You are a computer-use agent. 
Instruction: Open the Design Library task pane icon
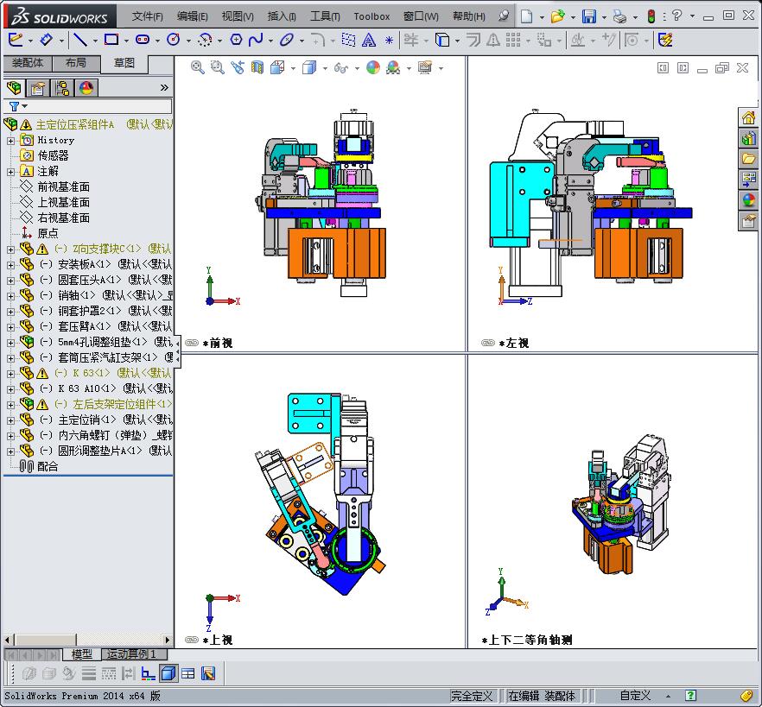[748, 138]
